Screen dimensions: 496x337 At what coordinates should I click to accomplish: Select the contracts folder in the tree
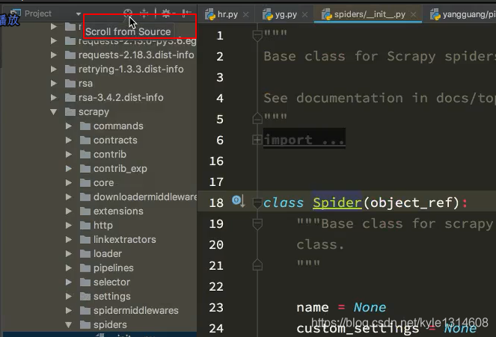pos(100,140)
